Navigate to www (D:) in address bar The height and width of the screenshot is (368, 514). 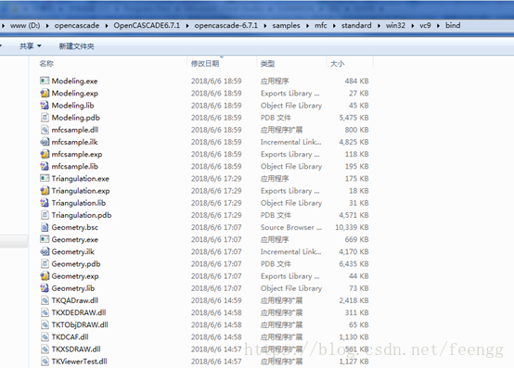[25, 26]
